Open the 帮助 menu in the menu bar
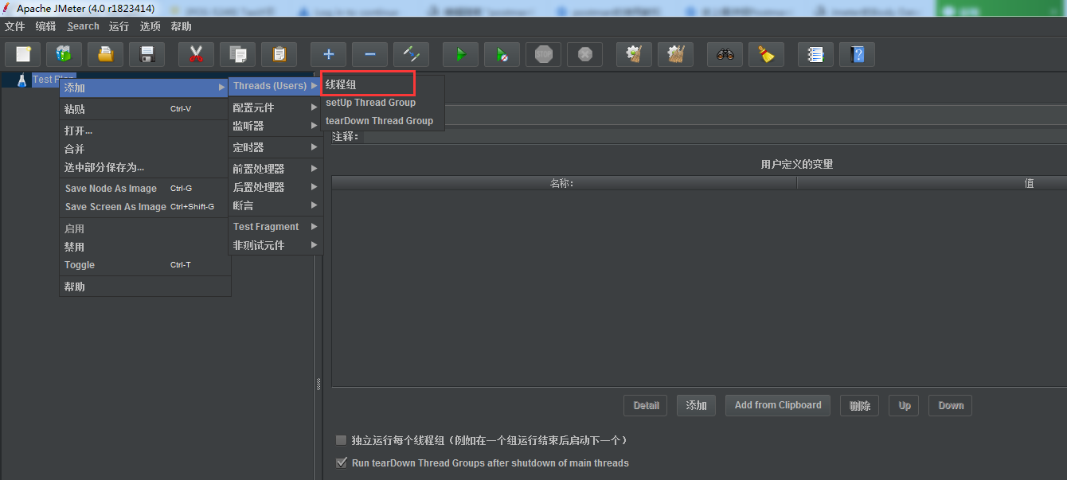 point(181,26)
